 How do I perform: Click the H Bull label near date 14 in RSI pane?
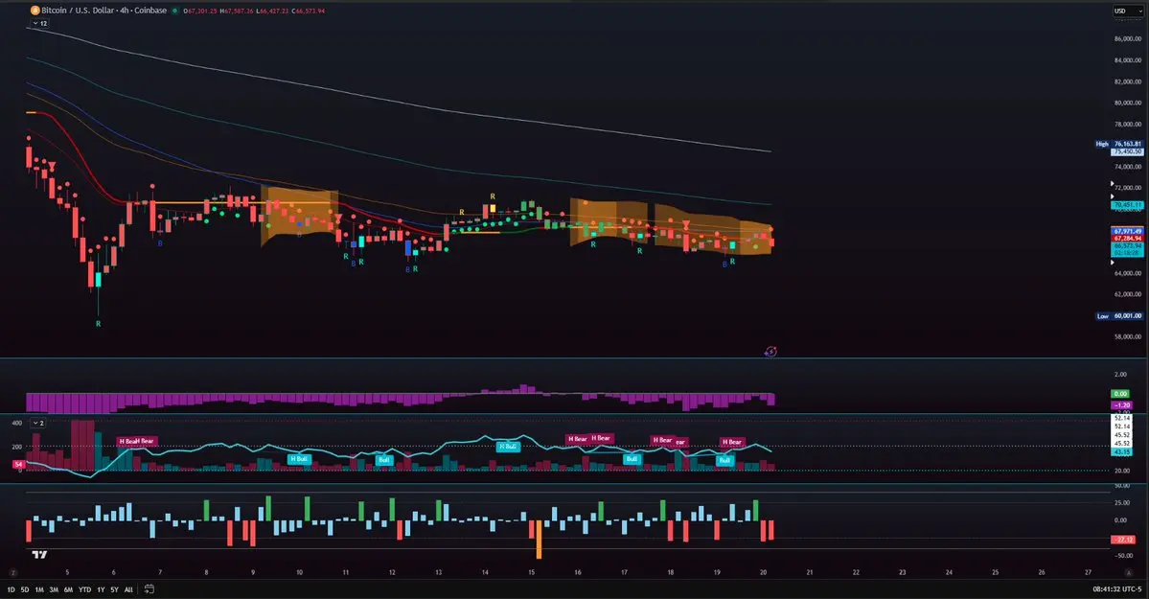(508, 446)
